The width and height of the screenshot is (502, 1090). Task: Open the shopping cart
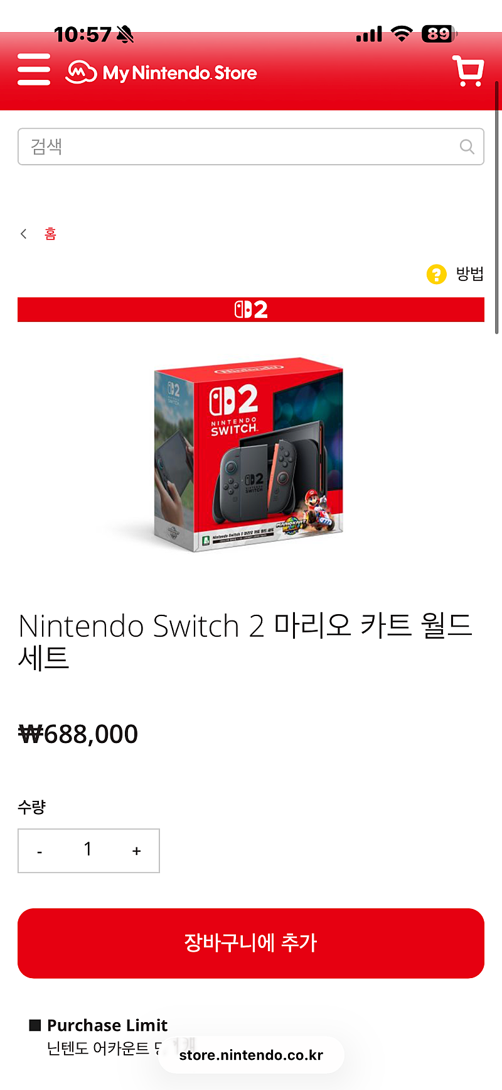pyautogui.click(x=468, y=71)
